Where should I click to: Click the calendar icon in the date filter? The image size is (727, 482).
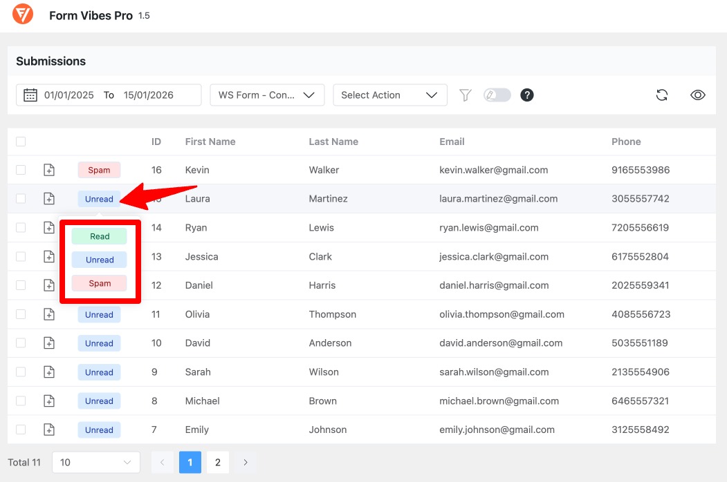pos(29,95)
